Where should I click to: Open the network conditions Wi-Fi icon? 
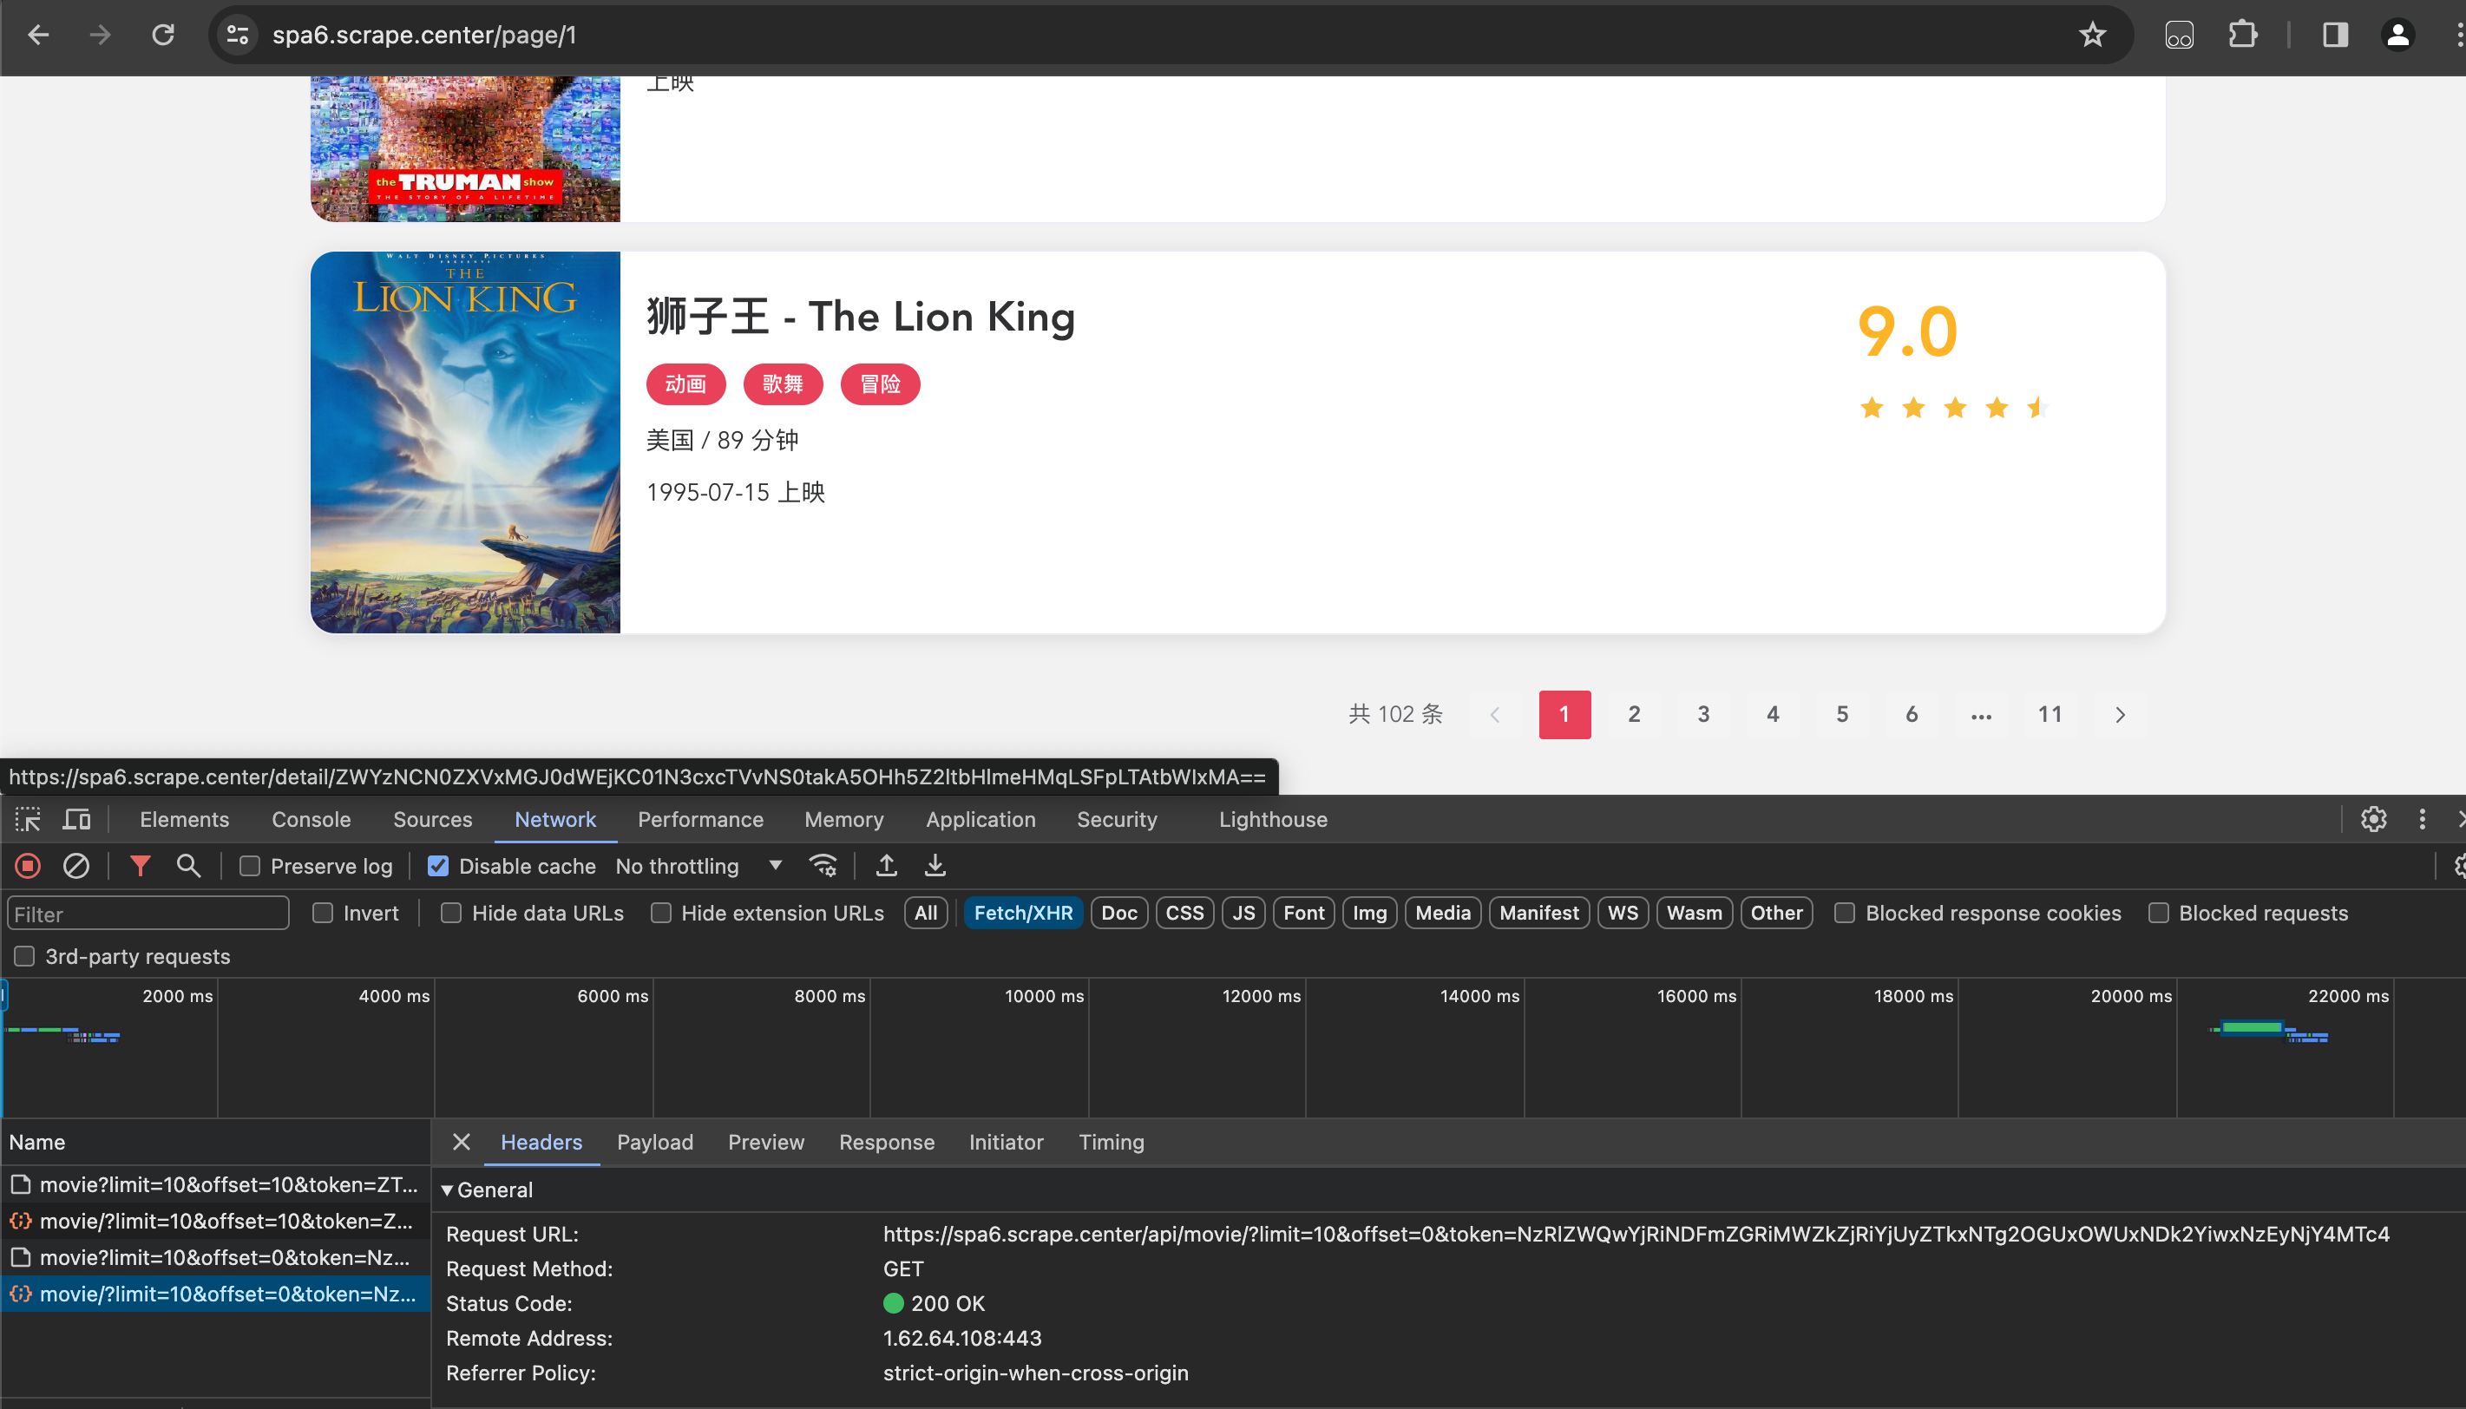823,866
